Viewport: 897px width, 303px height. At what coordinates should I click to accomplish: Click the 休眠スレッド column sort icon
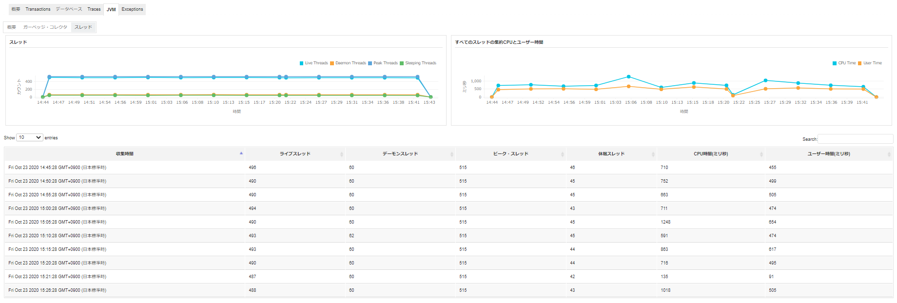point(653,154)
